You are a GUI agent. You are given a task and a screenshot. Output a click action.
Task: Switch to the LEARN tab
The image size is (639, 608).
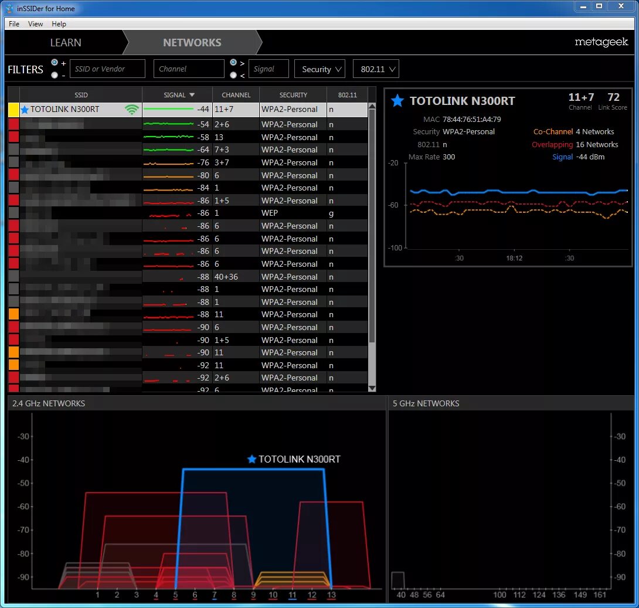click(66, 42)
